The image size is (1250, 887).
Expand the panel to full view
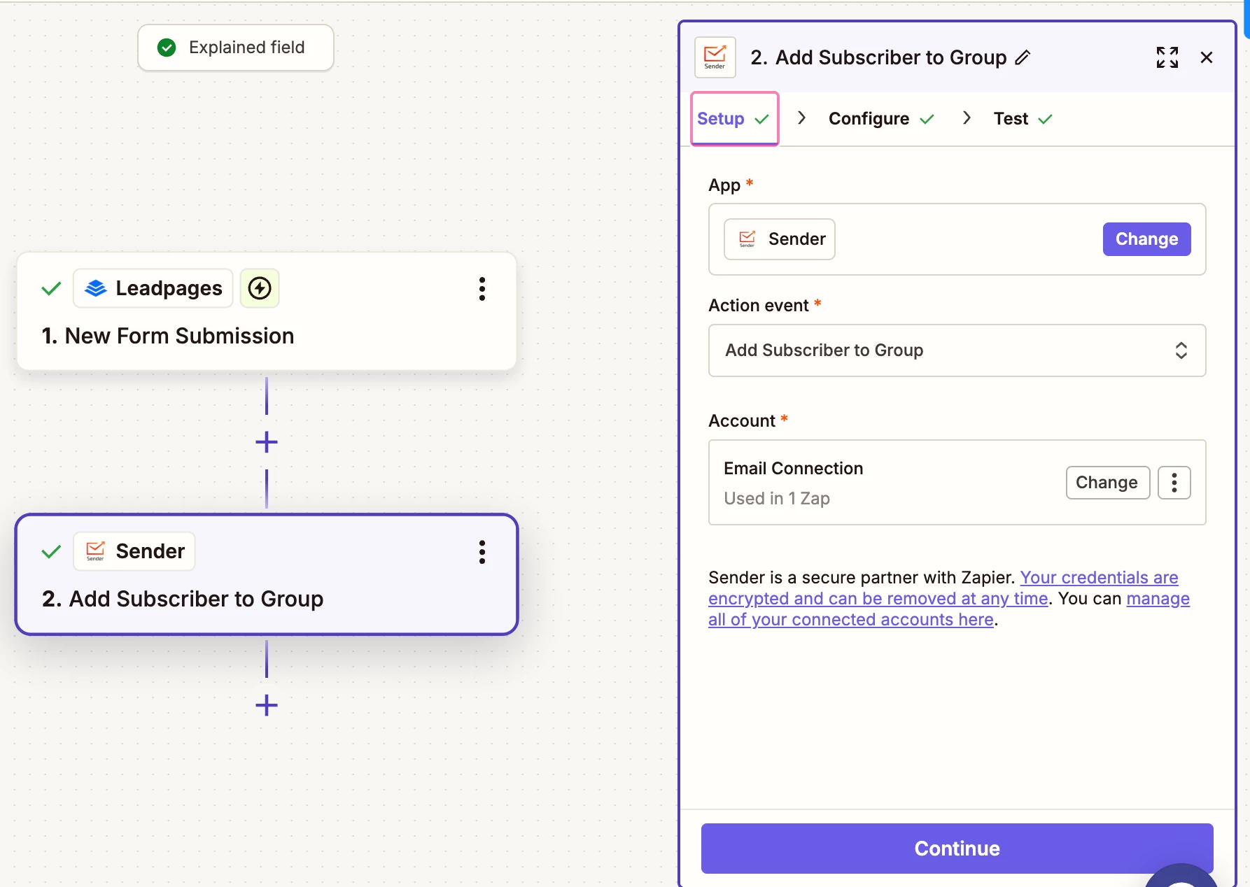(x=1167, y=57)
